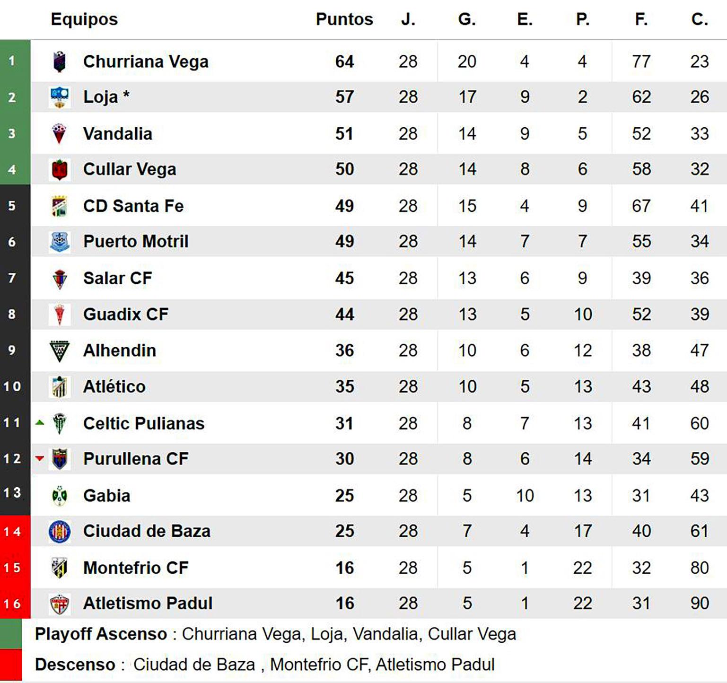Click the Alhendin triangular black crest
This screenshot has width=727, height=683.
coord(59,350)
